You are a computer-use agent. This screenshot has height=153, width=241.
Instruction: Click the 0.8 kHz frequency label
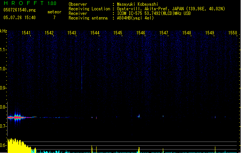(3, 107)
